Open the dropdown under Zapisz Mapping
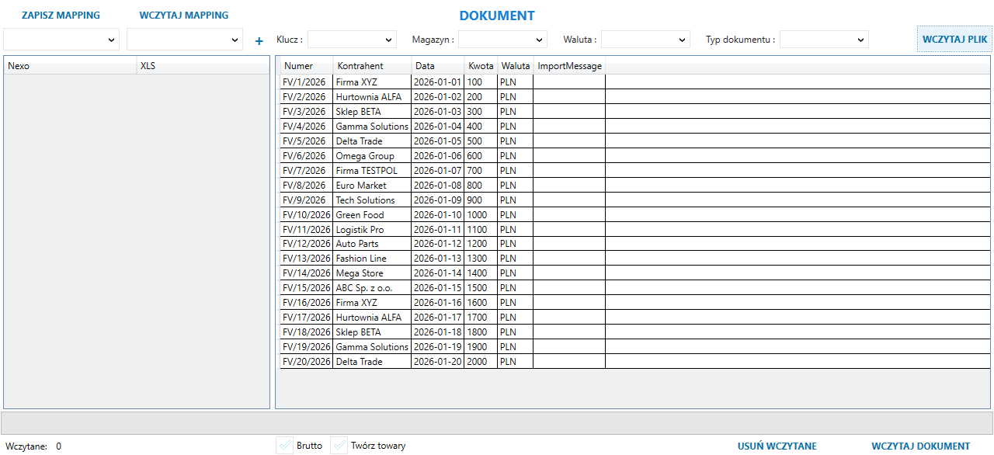This screenshot has height=455, width=994. click(x=61, y=39)
